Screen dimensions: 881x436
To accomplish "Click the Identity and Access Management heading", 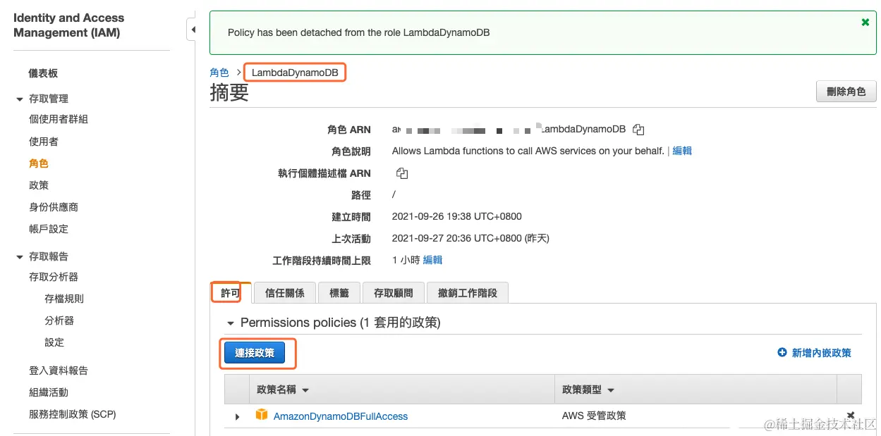I will point(68,25).
